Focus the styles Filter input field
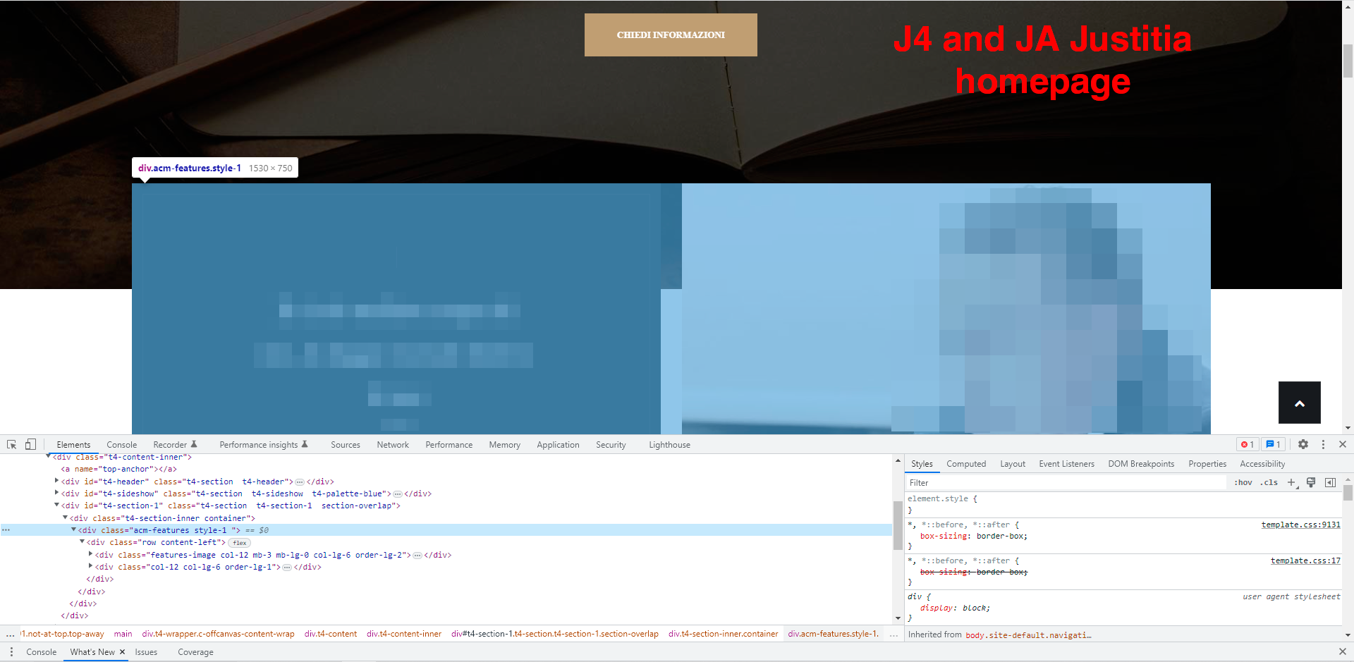The image size is (1354, 662). 1066,483
